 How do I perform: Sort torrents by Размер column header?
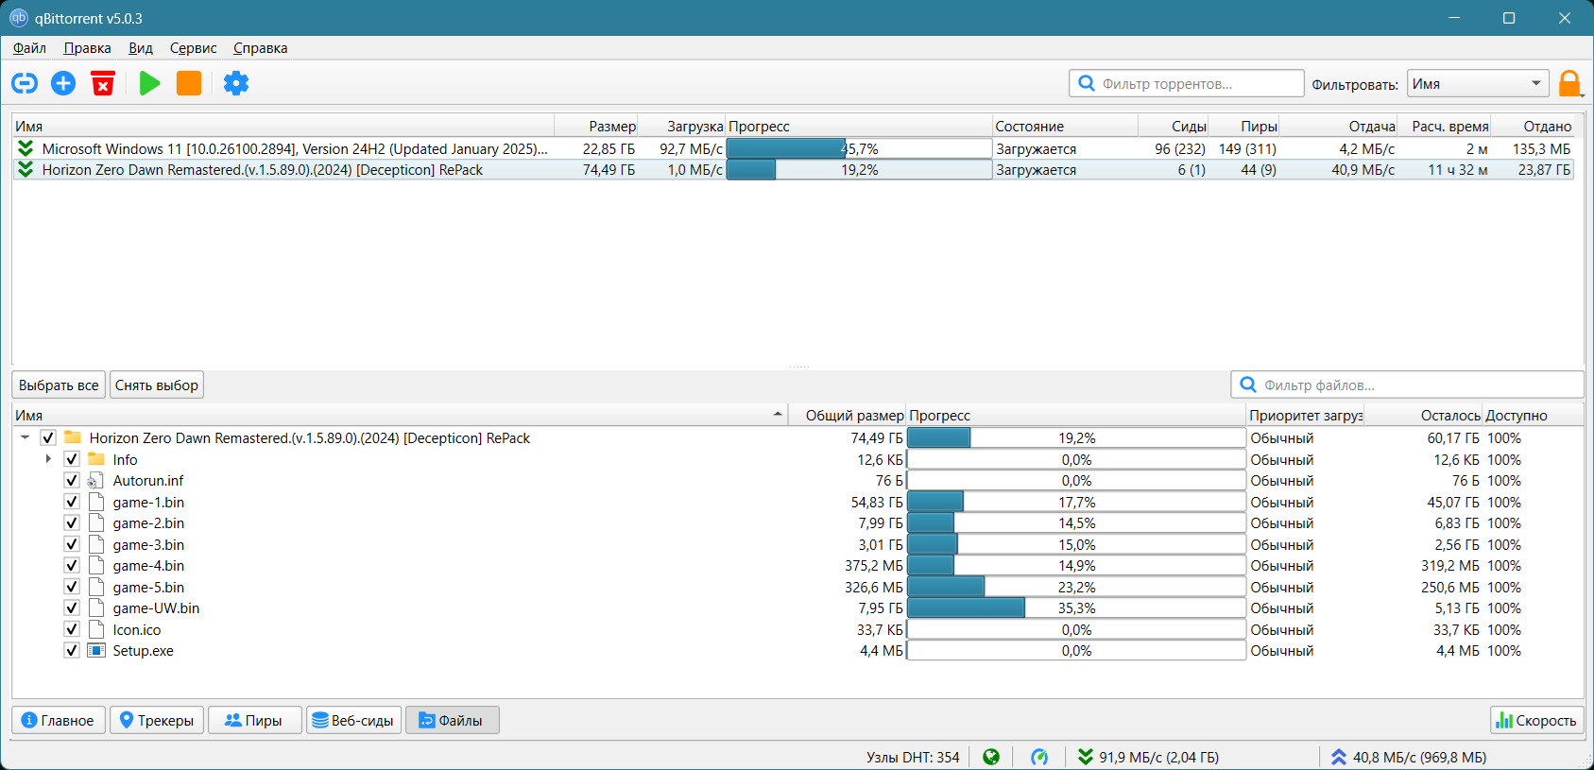[x=596, y=126]
